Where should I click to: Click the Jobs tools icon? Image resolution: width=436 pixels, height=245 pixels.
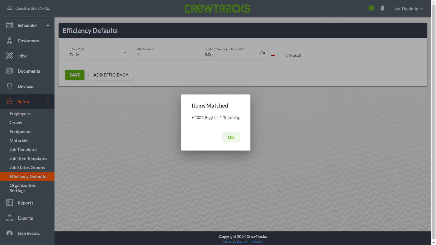(10, 56)
